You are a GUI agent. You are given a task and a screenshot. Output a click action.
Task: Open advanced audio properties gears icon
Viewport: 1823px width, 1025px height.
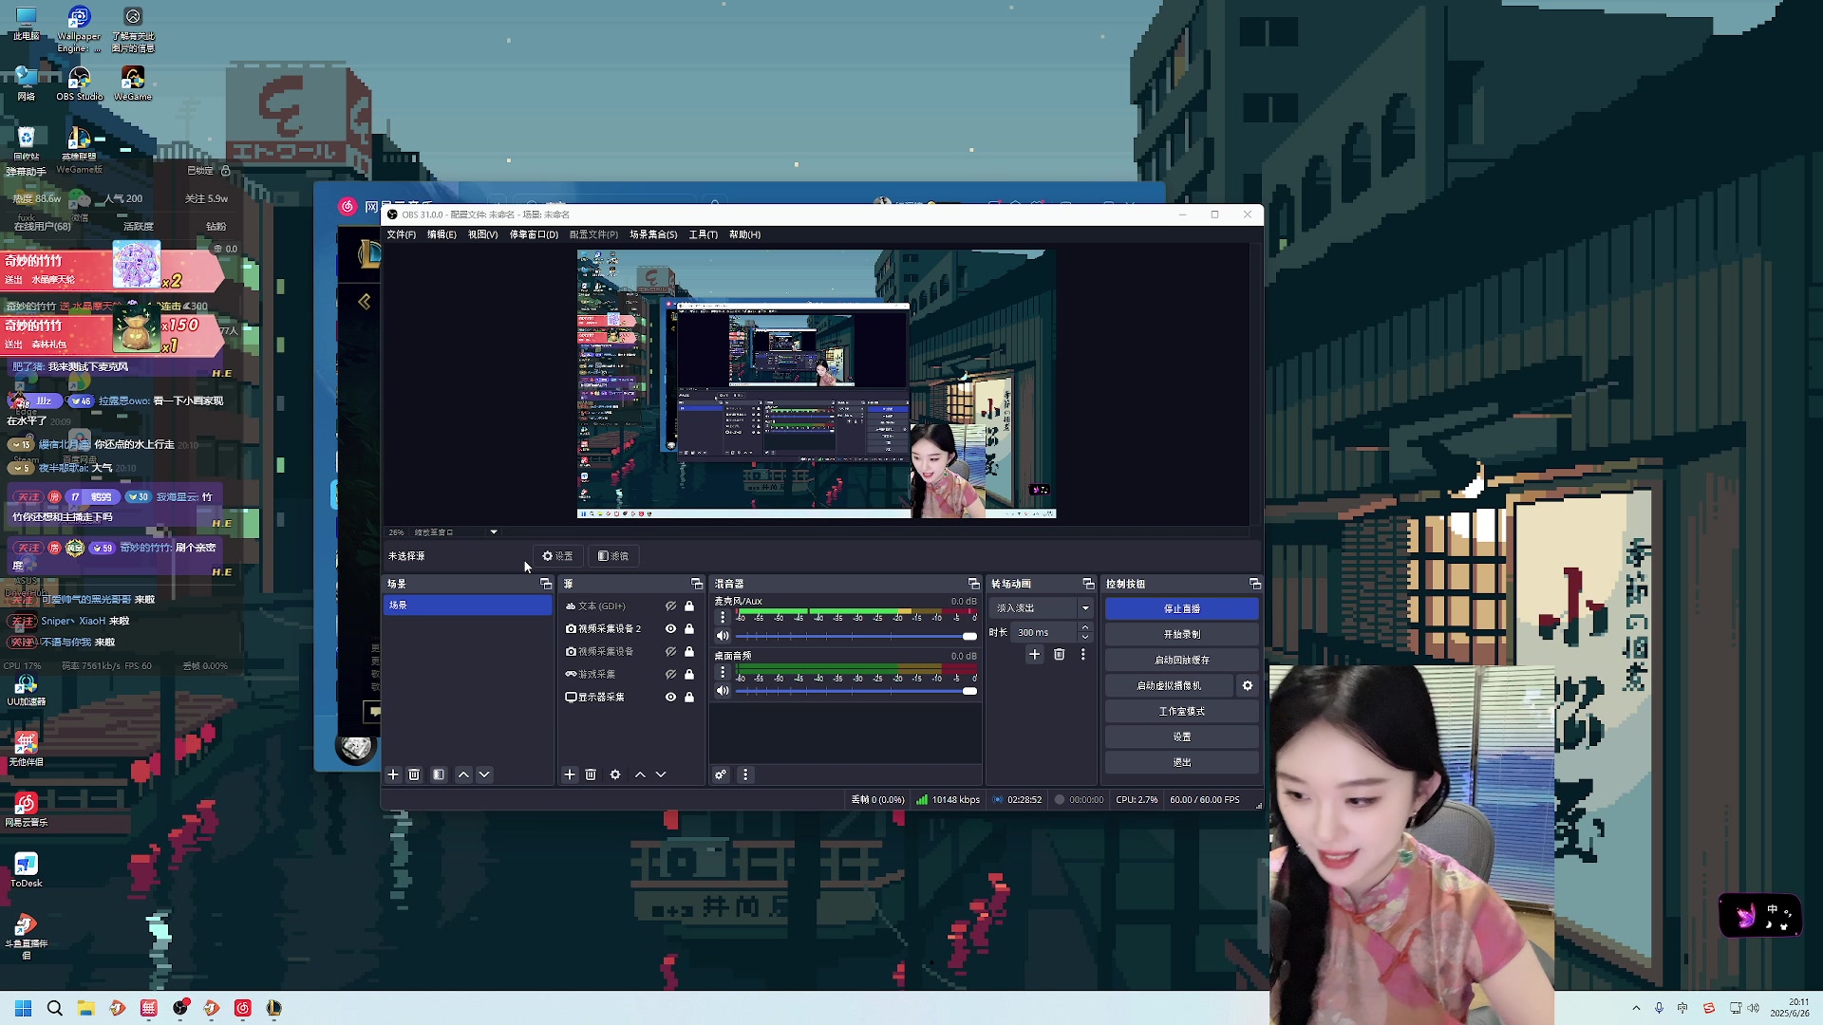721,774
